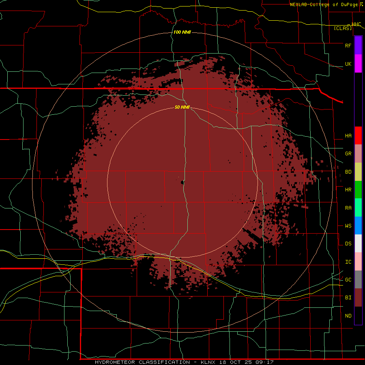Click the RF purple legend swatch

click(358, 45)
